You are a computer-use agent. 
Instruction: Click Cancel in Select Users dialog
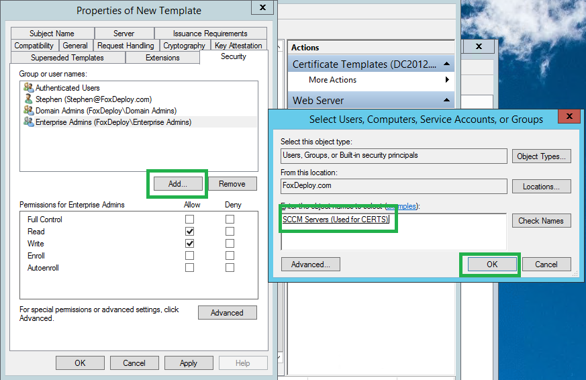(x=546, y=264)
